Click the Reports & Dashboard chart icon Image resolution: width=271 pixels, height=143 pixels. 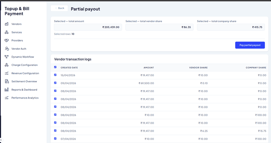coord(7,90)
